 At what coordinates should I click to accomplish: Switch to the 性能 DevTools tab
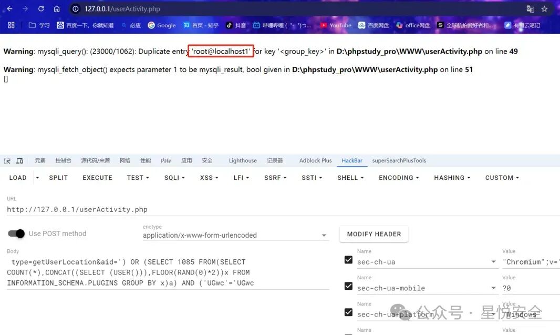pos(146,160)
